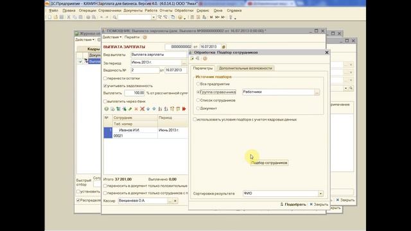Open the Сервис menu

(203, 10)
